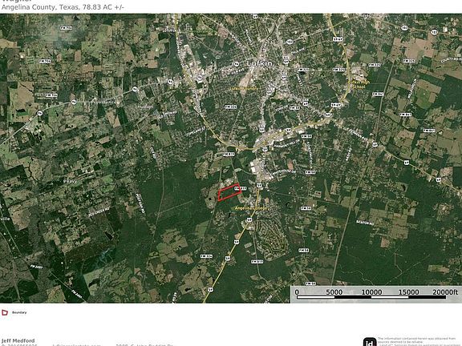Click the Peavy place label
This screenshot has width=462, height=346.
pos(70,181)
